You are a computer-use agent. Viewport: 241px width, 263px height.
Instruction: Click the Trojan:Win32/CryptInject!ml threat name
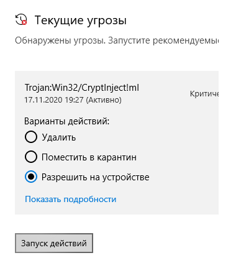click(82, 88)
